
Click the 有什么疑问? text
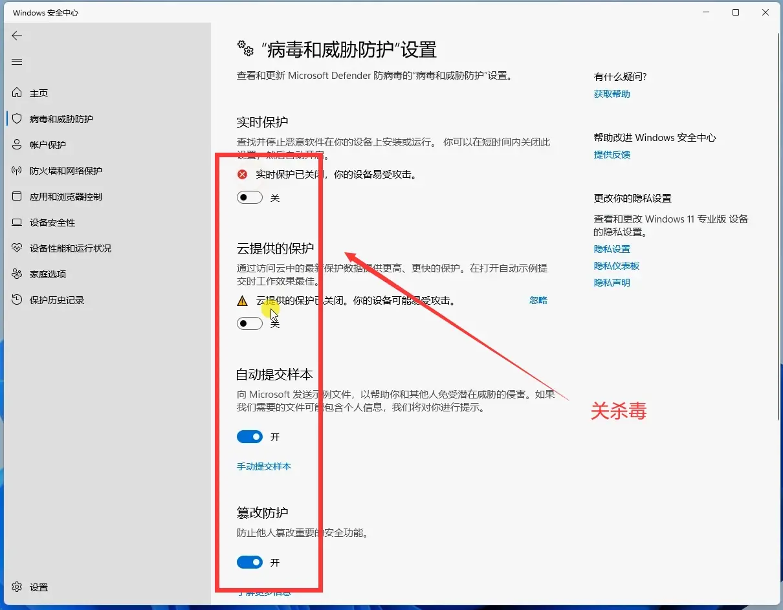point(620,77)
